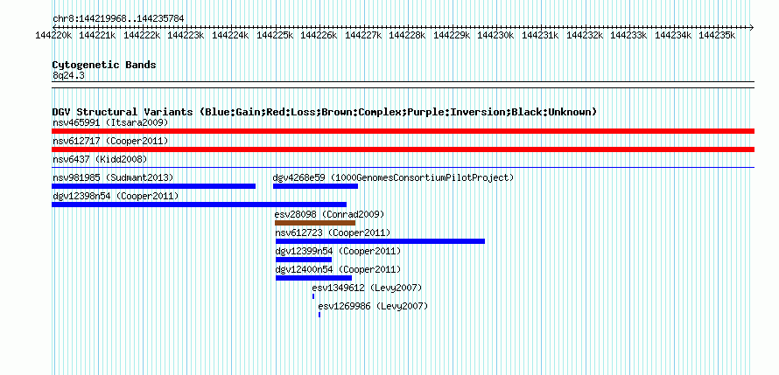Open the nsv6437 (Kidd2008) variant label
779x375 pixels.
(x=100, y=159)
